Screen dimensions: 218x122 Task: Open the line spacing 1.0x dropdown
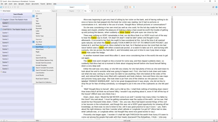coord(87,11)
